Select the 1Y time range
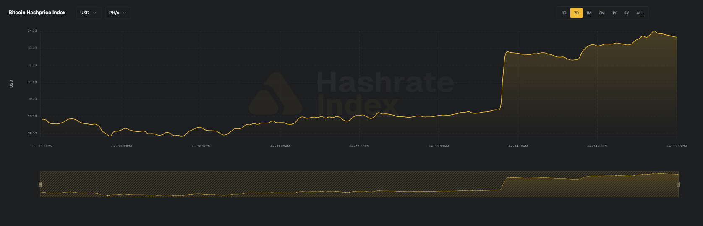 point(614,13)
